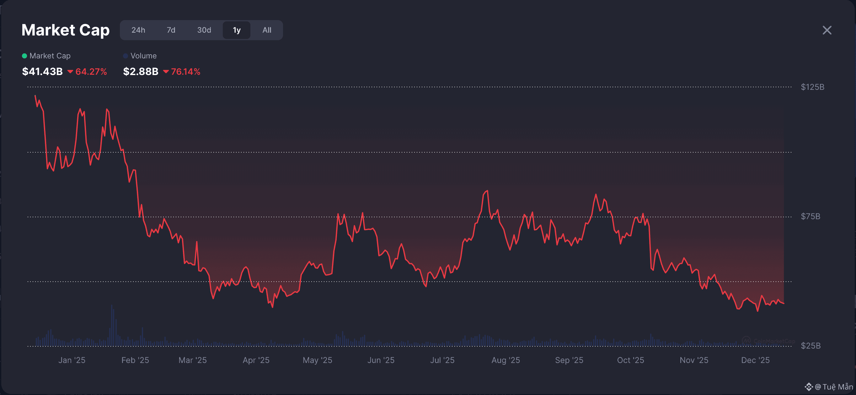This screenshot has height=395, width=856.
Task: Select the 7d time range tab
Action: click(171, 30)
